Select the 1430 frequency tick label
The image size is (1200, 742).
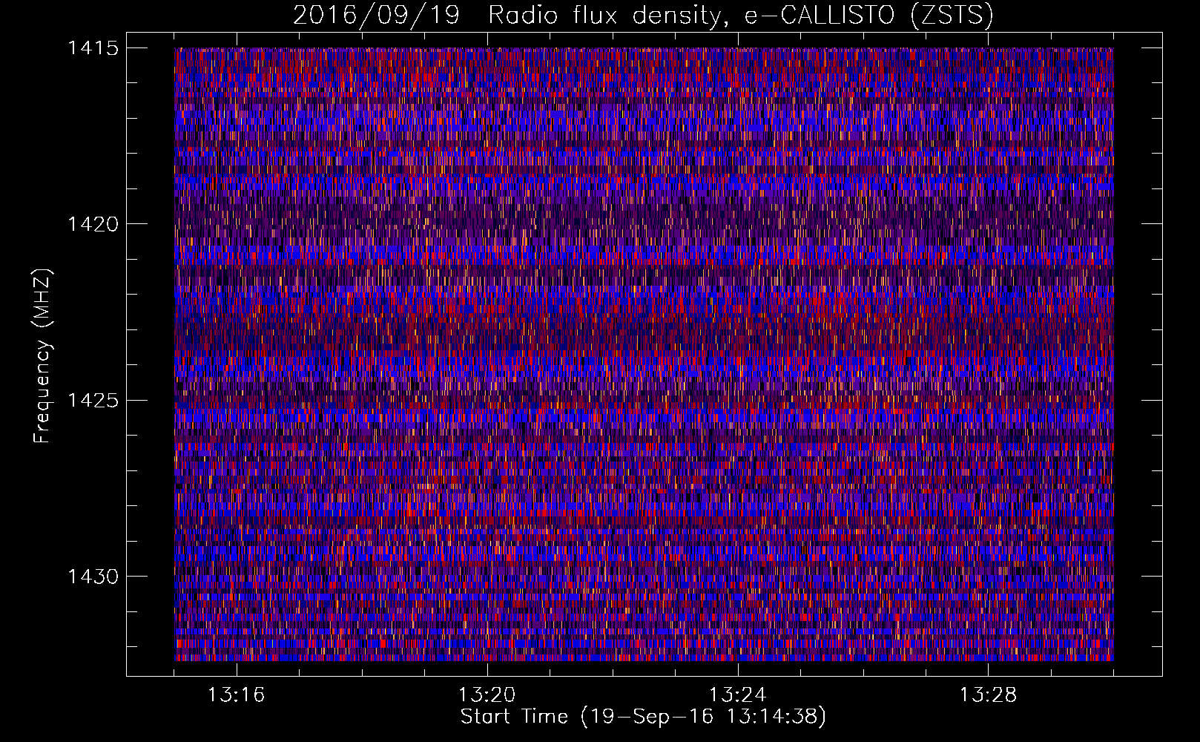(93, 577)
